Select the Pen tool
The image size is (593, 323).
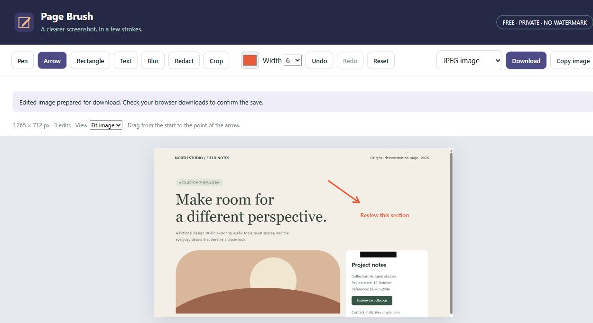click(23, 61)
